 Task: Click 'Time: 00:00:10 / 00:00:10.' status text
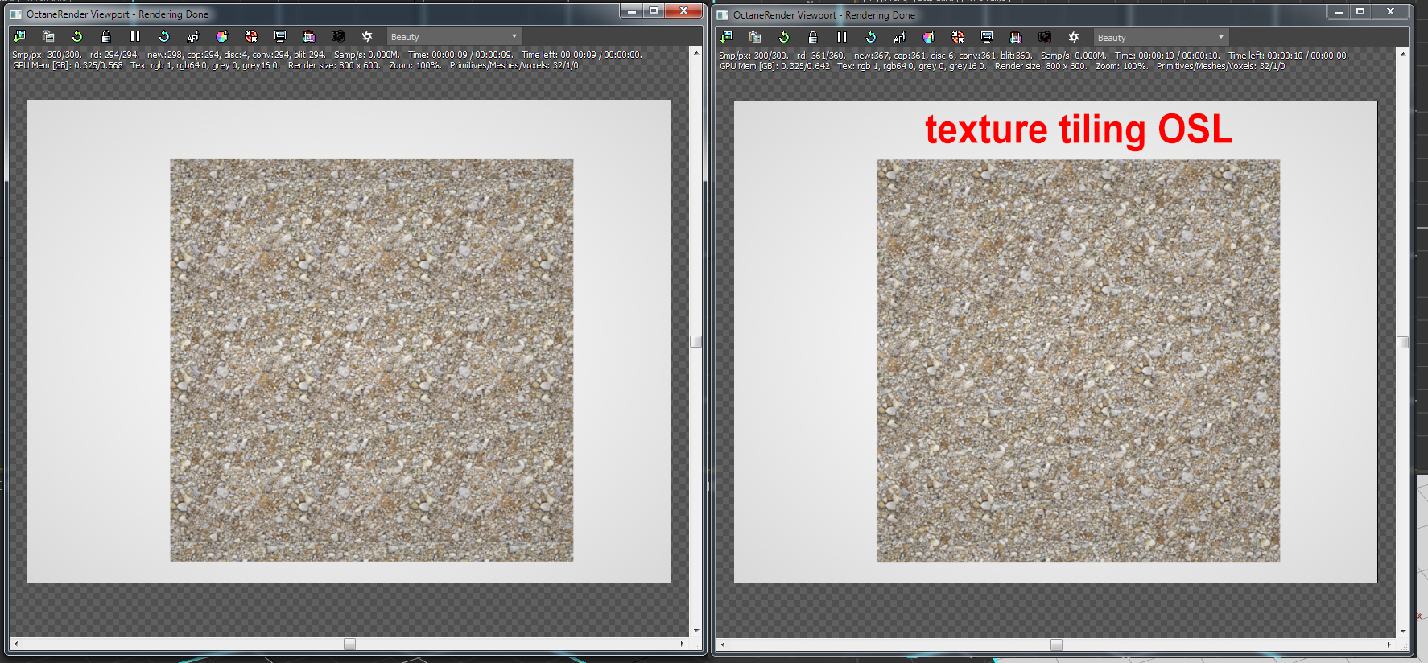coord(1167,56)
